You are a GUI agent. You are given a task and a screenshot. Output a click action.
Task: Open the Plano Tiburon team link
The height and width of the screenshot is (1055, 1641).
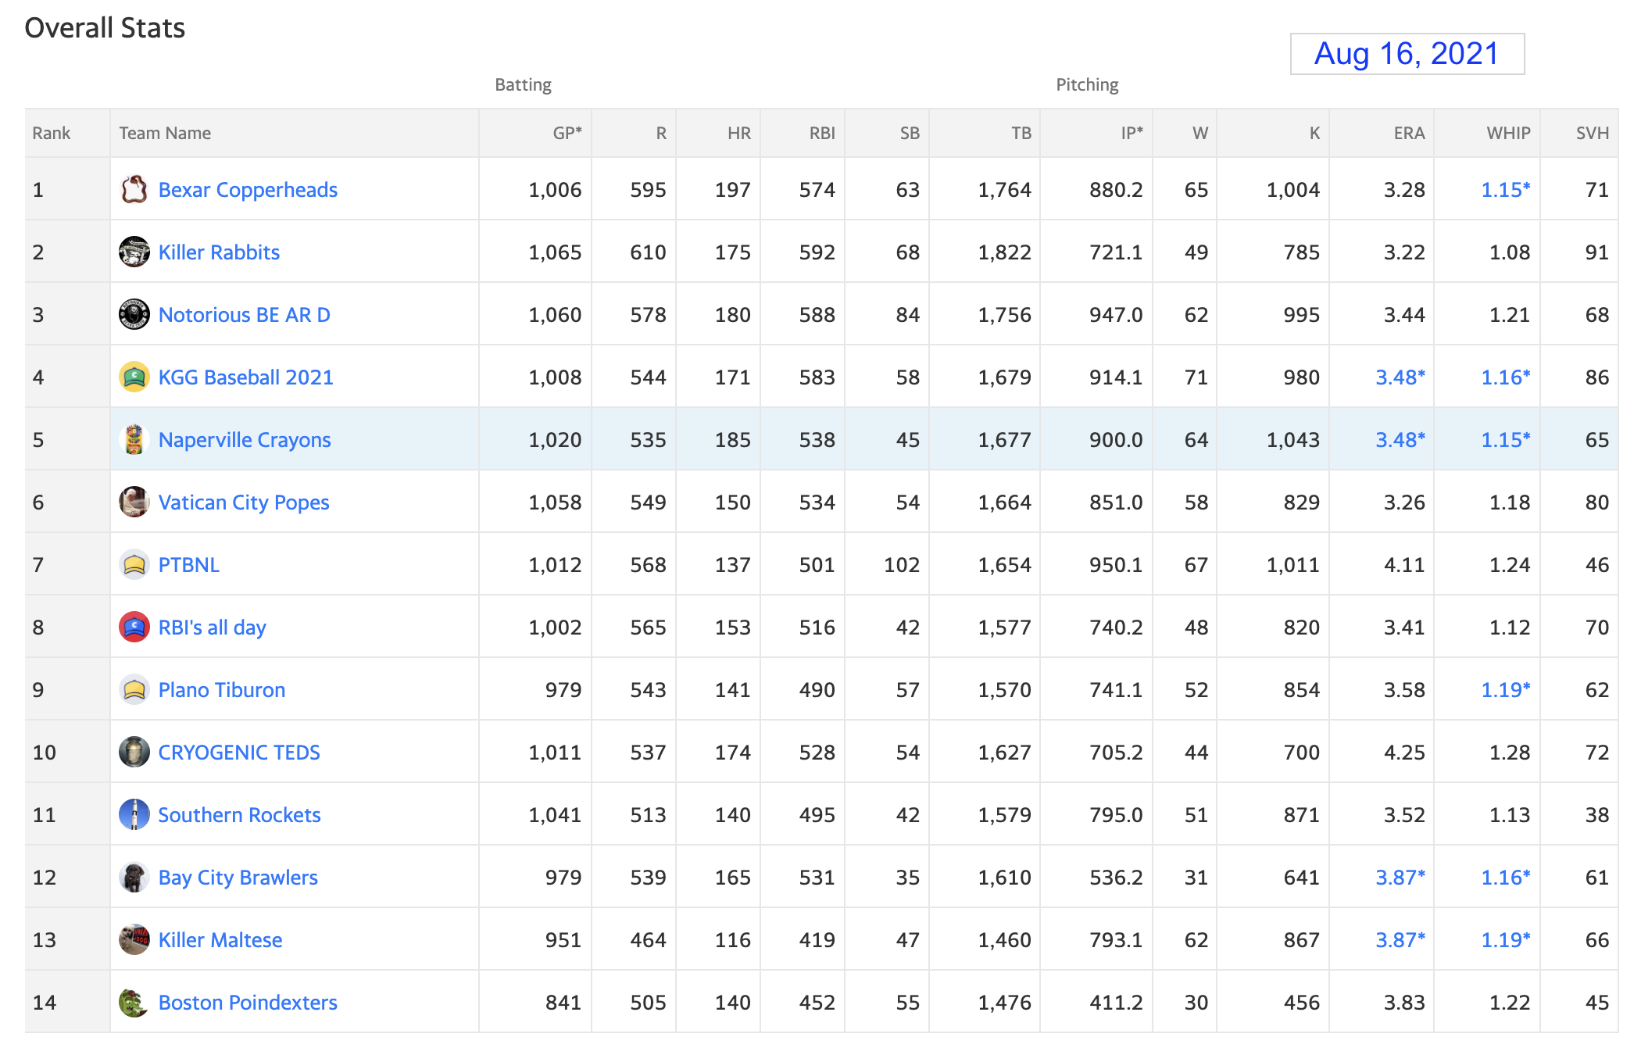(222, 690)
